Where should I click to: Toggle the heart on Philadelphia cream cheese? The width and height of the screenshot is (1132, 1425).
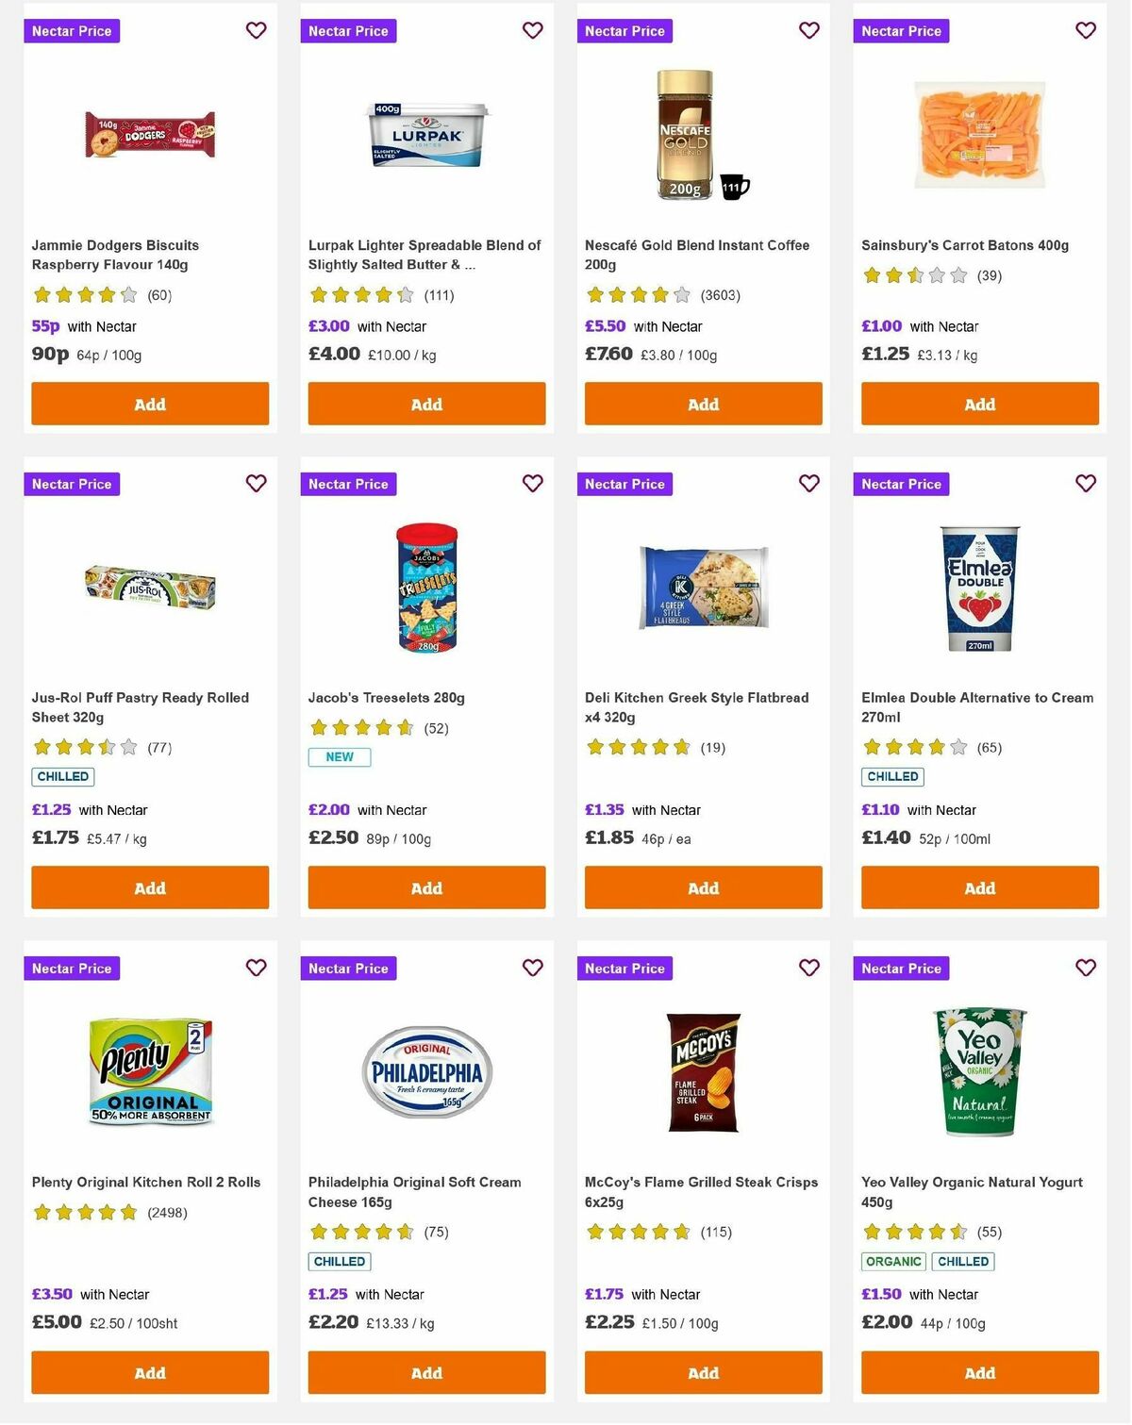point(532,968)
